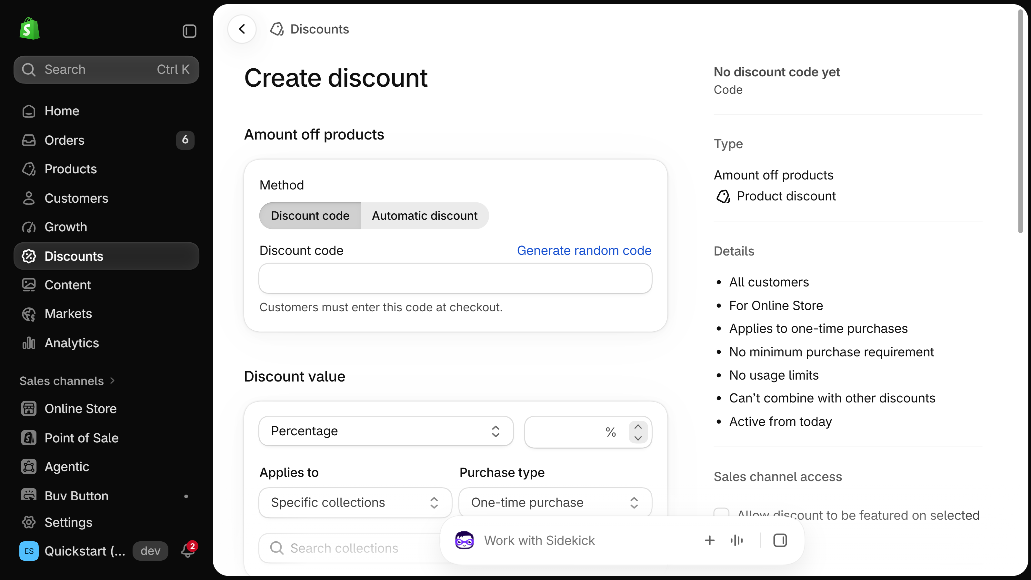Open the Analytics section
1031x580 pixels.
click(106, 343)
